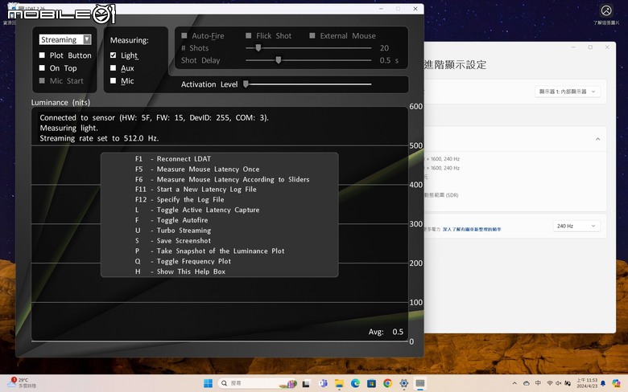Check the Aux measuring checkbox

pos(113,68)
